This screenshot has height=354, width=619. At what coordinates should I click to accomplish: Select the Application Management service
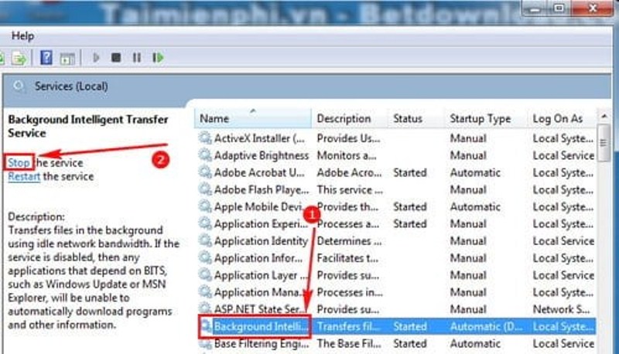coord(397,292)
